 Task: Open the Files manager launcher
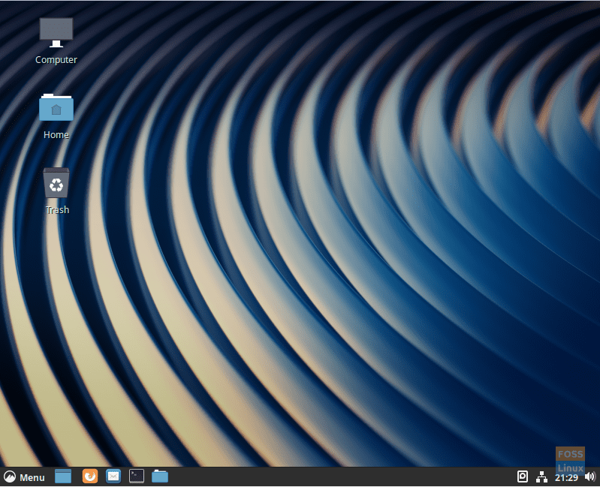coord(160,476)
